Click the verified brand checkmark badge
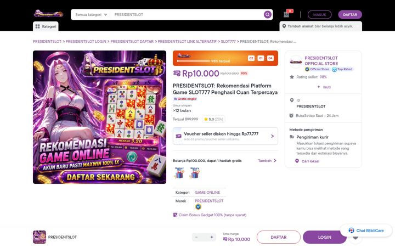Viewport: 395px width, 247px height. (x=198, y=207)
